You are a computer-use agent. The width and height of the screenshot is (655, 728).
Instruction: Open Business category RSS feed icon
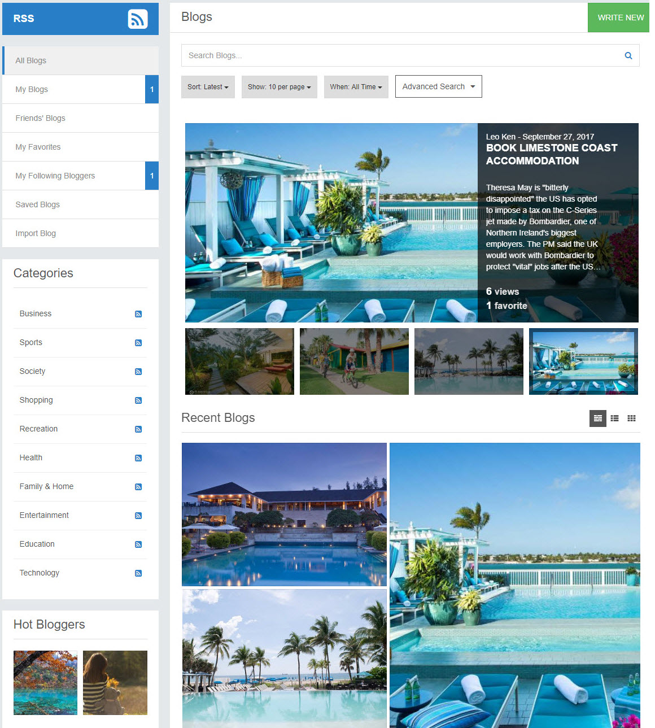[138, 314]
